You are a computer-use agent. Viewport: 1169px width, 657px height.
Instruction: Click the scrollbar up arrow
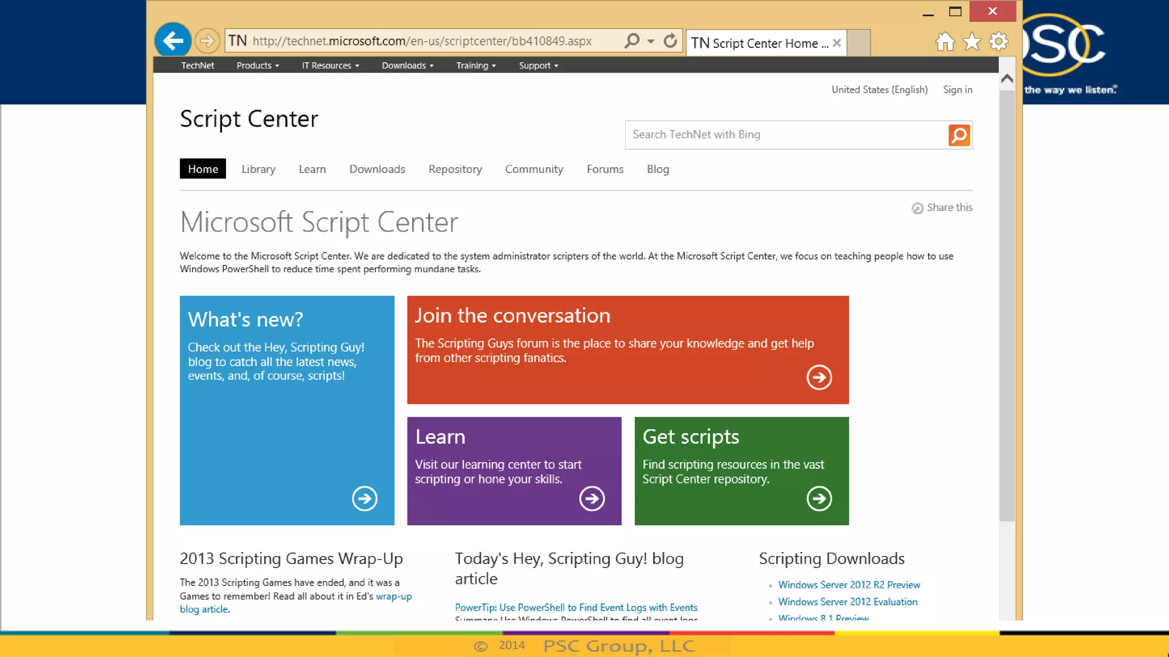click(x=1007, y=79)
